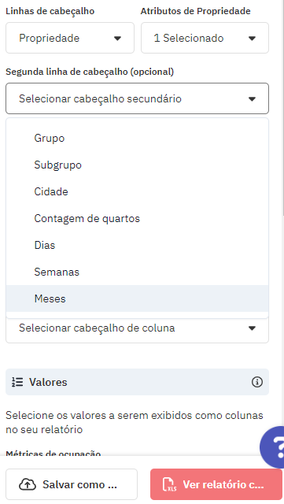Click the caret arrow of Propriedade dropdown
Viewport: 284px width, 504px height.
click(x=117, y=39)
